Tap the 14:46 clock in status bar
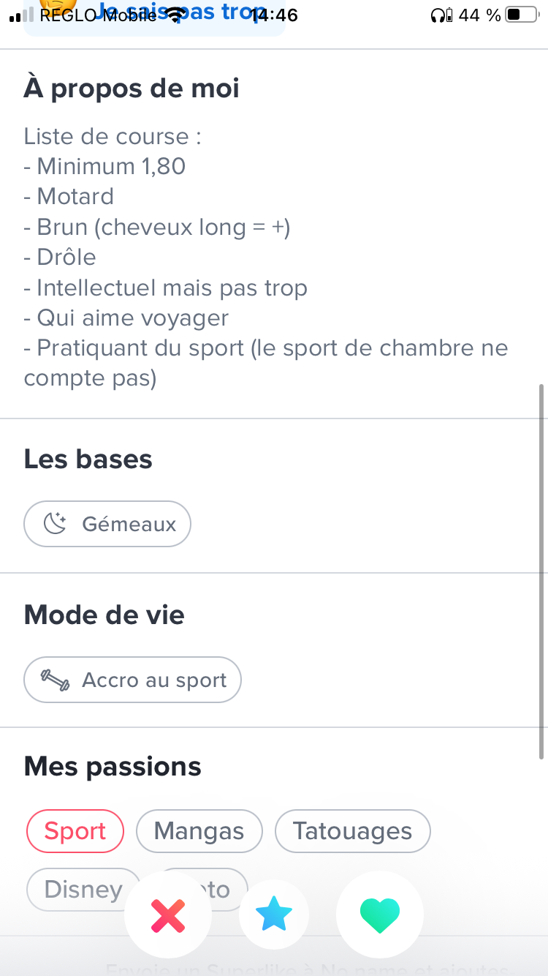Image resolution: width=548 pixels, height=976 pixels. (x=274, y=15)
